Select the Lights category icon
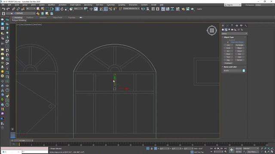 [229, 30]
